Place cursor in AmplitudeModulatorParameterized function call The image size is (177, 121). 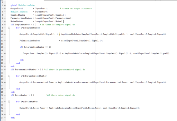click(75, 82)
